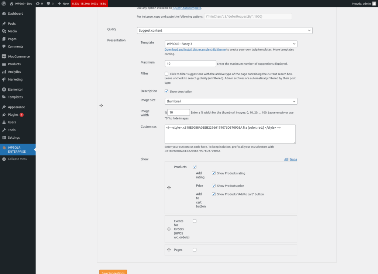Screen dimensions: 378x274
Task: Click the Maximum suggestions input field
Action: [190, 63]
